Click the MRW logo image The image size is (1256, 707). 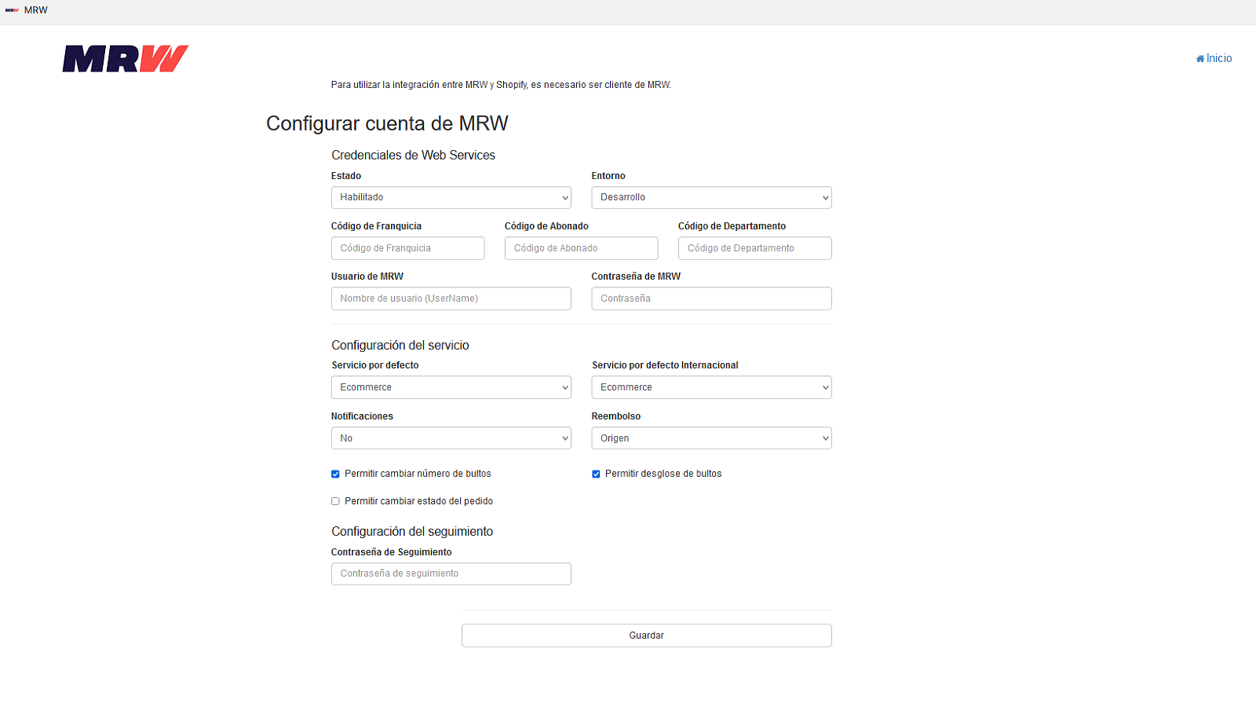pyautogui.click(x=126, y=59)
